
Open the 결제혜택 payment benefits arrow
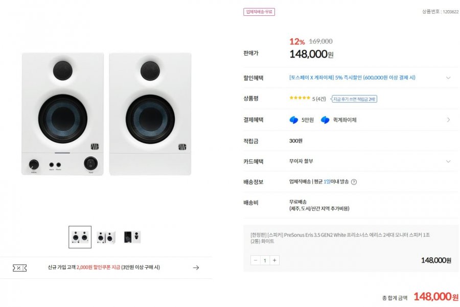(x=448, y=120)
